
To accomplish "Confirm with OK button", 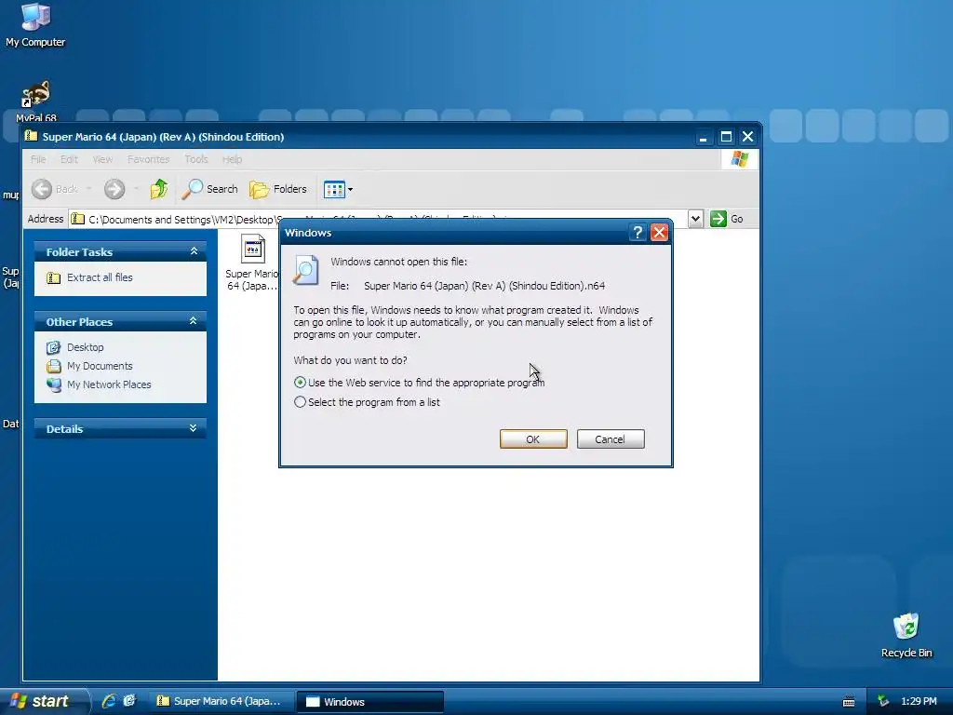I will [x=533, y=439].
